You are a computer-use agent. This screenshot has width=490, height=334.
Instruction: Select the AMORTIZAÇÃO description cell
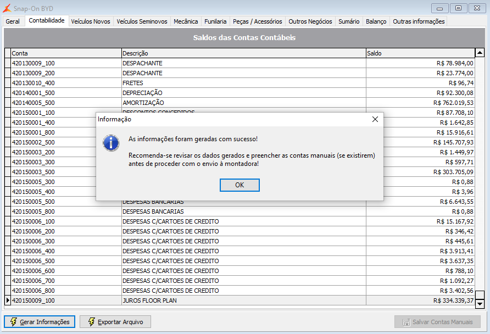(x=244, y=103)
